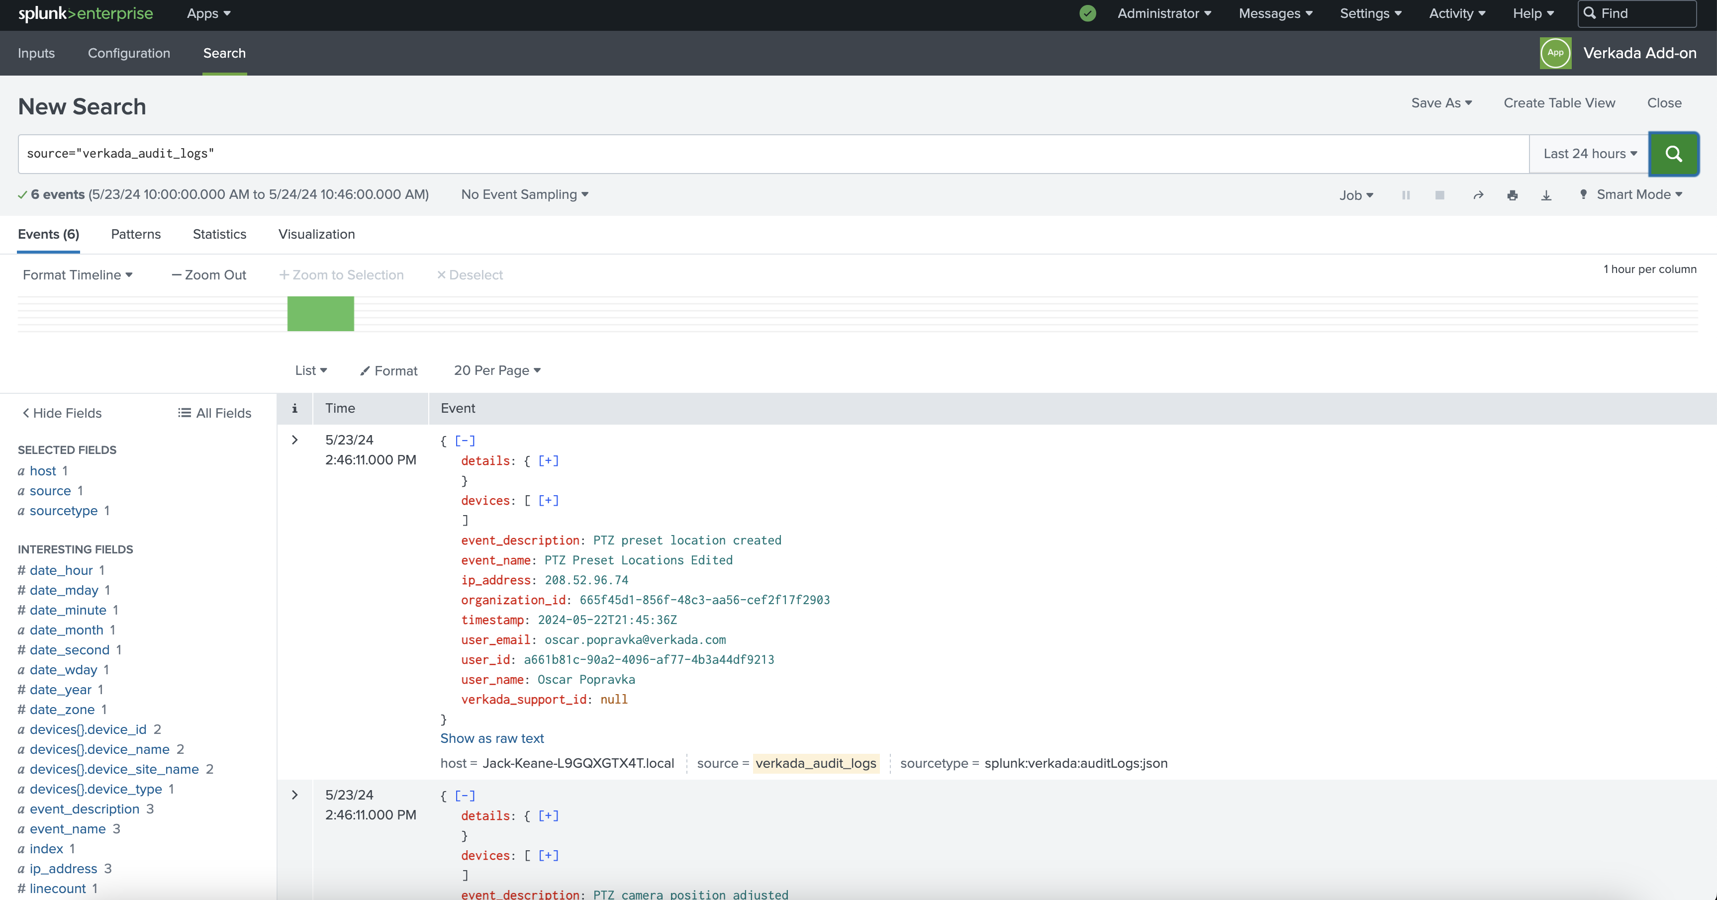The image size is (1717, 900).
Task: Pause the search job
Action: (x=1406, y=195)
